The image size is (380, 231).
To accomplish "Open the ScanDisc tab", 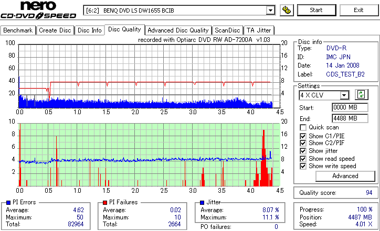I will (x=227, y=30).
